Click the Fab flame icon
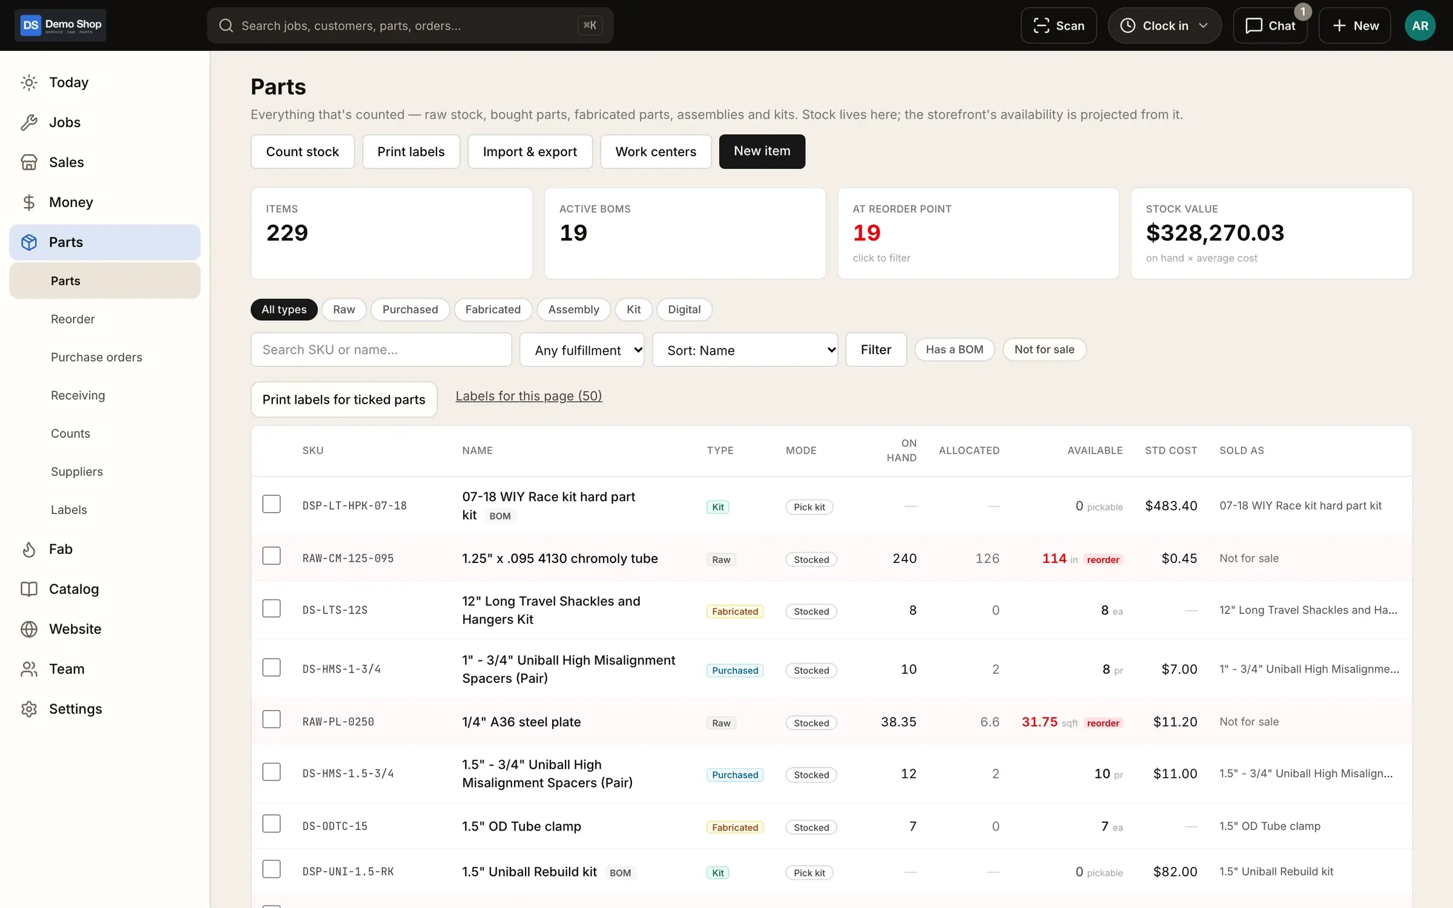Viewport: 1453px width, 908px height. [29, 549]
